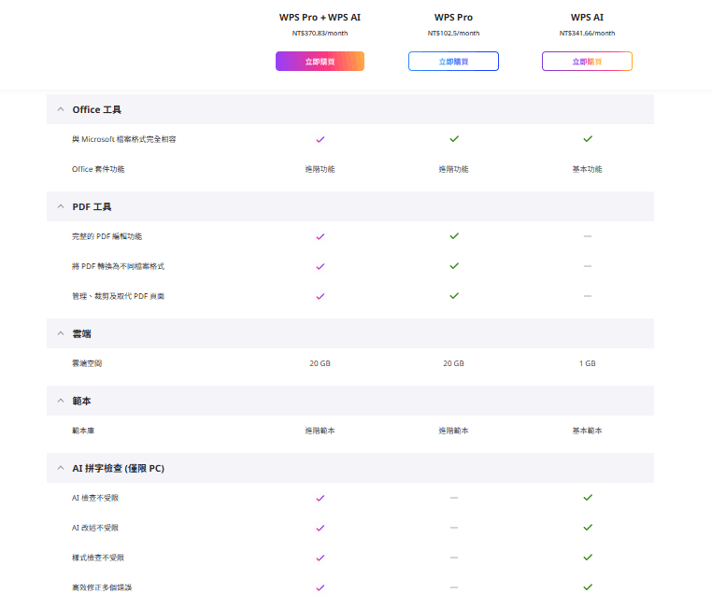Click the "與 Microsoft 檔案格式完全相容" row label
Viewport: 712px width, 608px height.
(123, 139)
